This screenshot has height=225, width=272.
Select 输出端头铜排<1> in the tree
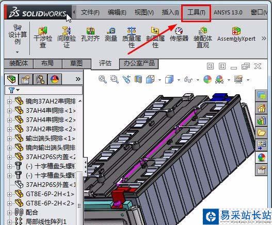click(50, 139)
